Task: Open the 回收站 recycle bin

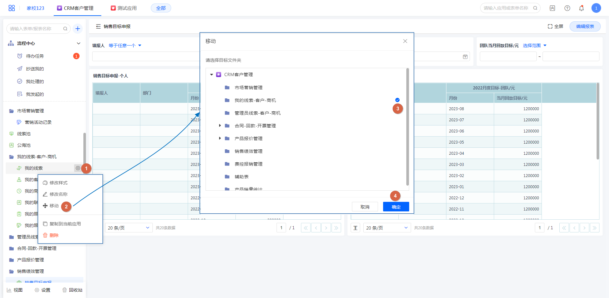Action: 73,290
